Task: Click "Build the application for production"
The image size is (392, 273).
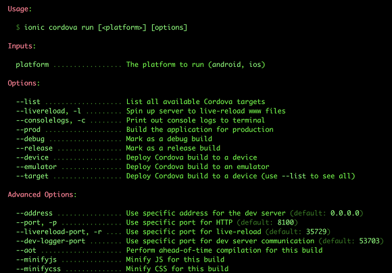Action: click(200, 130)
